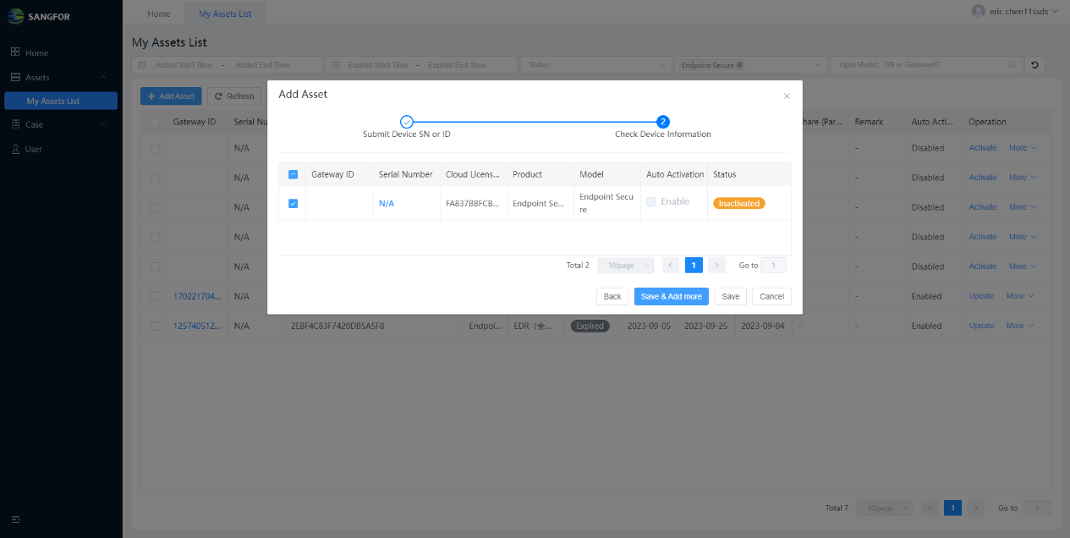This screenshot has height=538, width=1070.
Task: Click step 2 Check Device Information
Action: [x=663, y=122]
